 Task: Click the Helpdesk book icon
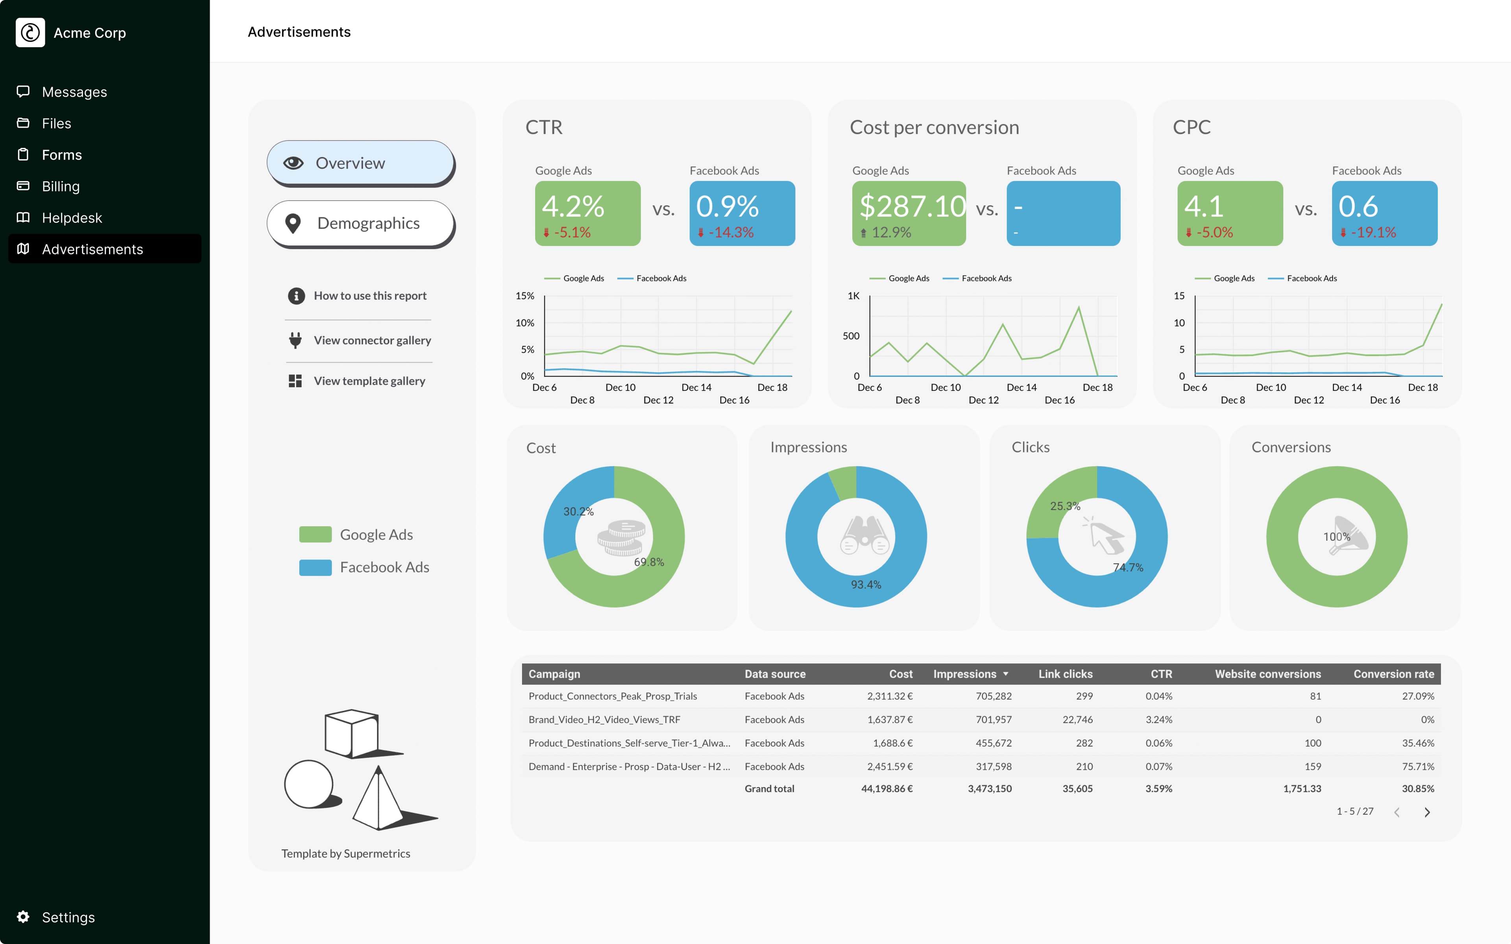click(x=23, y=217)
